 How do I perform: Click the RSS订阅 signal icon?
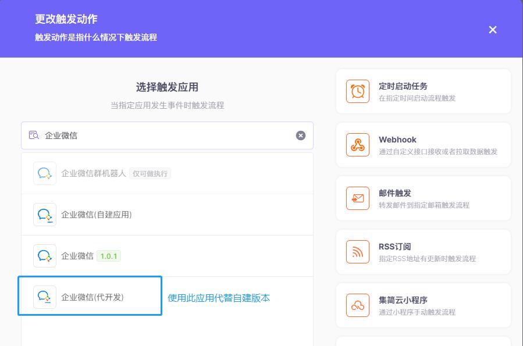click(x=358, y=252)
